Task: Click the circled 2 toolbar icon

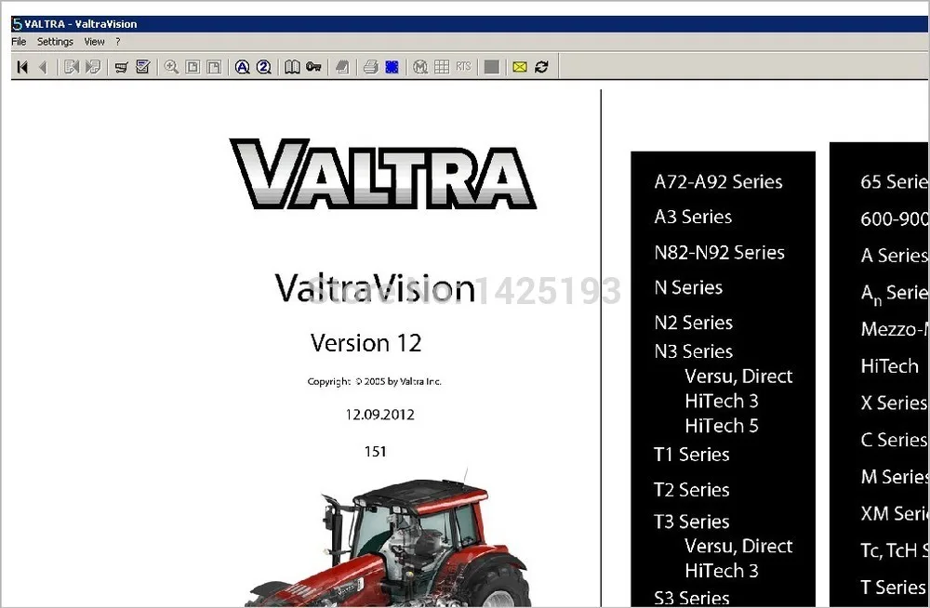Action: (x=262, y=66)
